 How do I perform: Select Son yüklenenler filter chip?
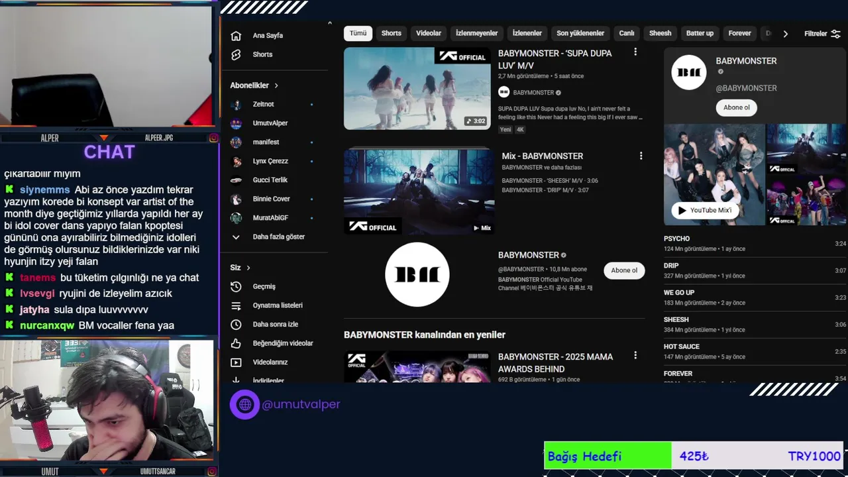[580, 33]
